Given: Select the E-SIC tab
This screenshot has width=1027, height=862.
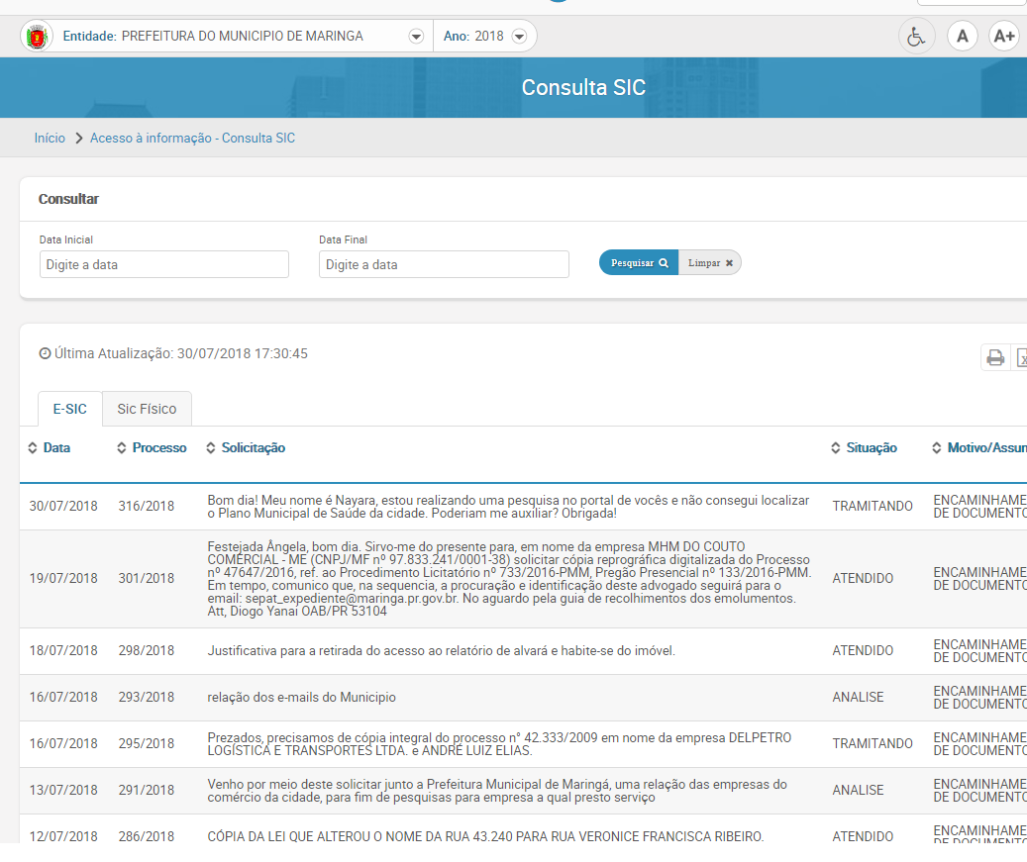Looking at the screenshot, I should 69,409.
